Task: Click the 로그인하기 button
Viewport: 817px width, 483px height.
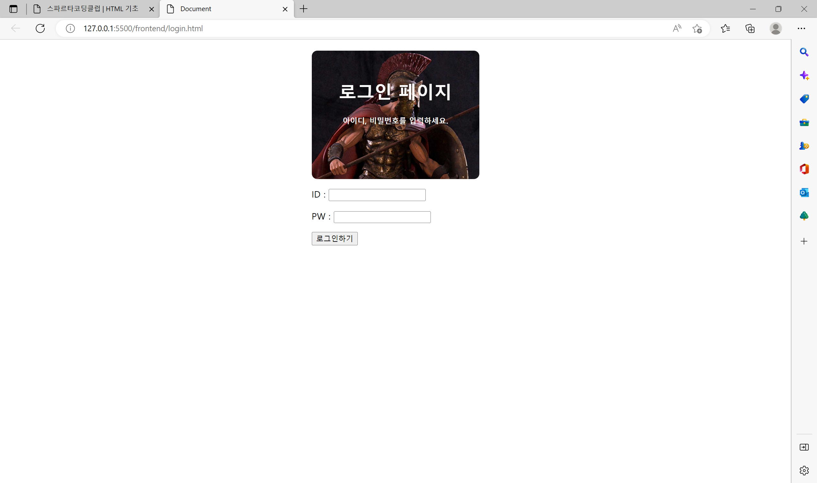Action: click(334, 239)
